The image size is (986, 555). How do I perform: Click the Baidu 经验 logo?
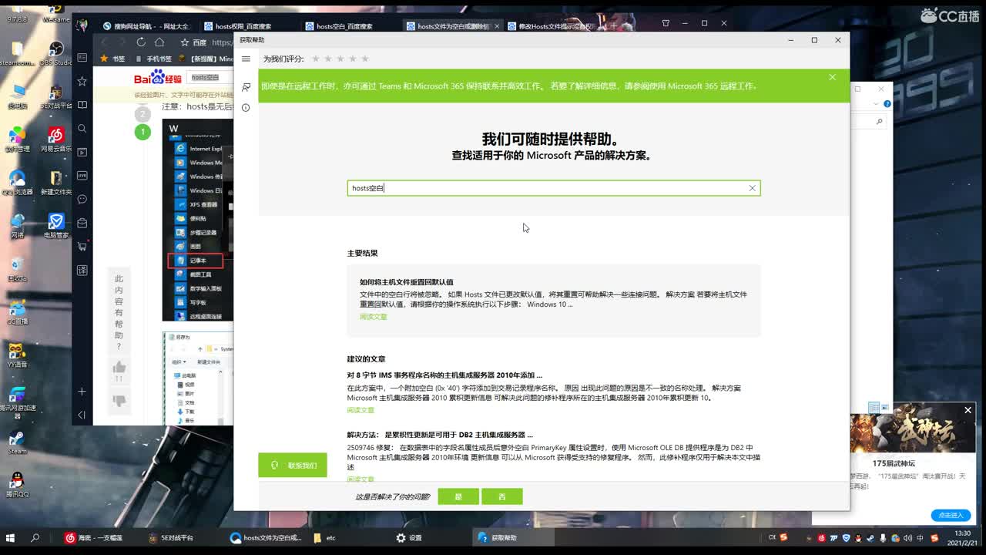158,77
